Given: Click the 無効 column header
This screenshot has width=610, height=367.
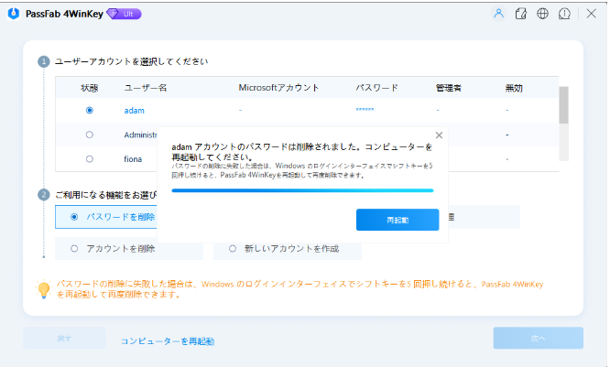Looking at the screenshot, I should [x=514, y=88].
